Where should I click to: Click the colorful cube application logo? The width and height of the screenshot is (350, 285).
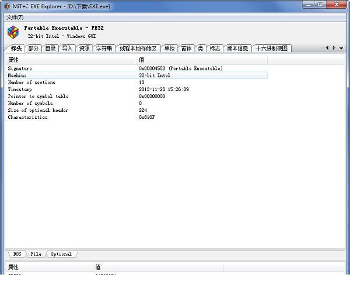pos(13,32)
